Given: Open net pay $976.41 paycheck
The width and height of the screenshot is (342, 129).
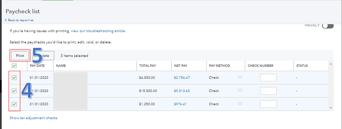Looking at the screenshot, I should 180,104.
